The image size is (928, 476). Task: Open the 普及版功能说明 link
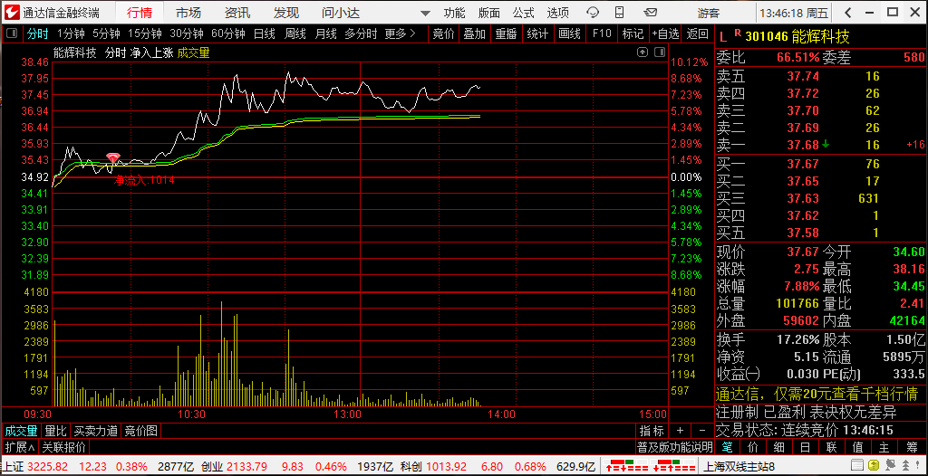(675, 446)
